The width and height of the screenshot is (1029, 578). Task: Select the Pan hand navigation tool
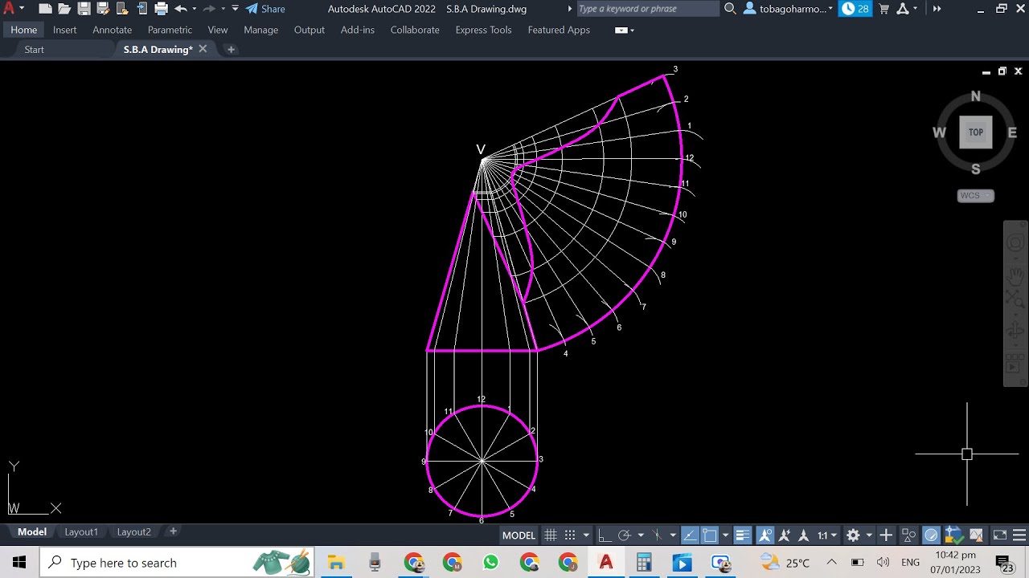1015,276
